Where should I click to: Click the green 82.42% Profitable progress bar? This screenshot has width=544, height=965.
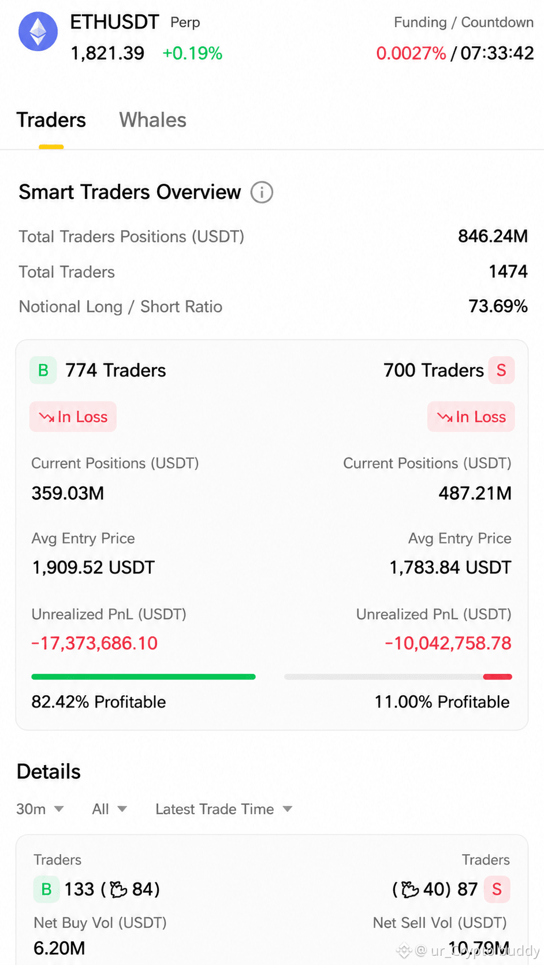[143, 677]
